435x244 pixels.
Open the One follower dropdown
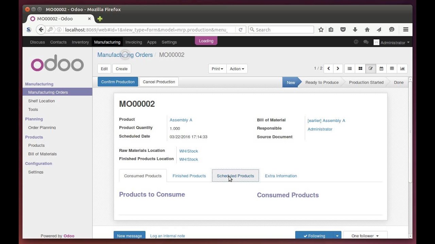click(365, 236)
